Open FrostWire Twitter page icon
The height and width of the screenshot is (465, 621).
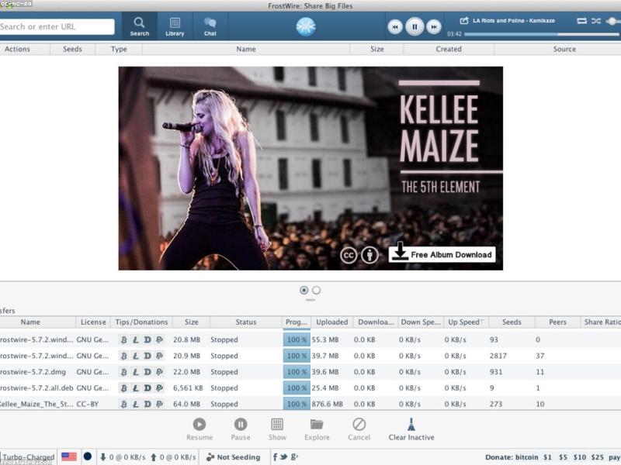pos(283,457)
